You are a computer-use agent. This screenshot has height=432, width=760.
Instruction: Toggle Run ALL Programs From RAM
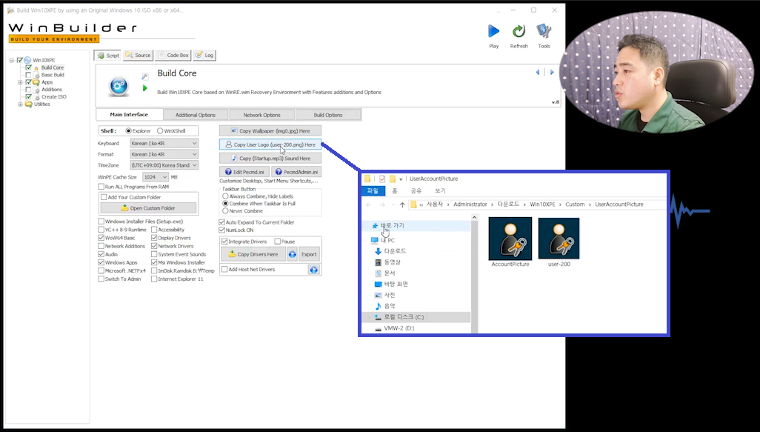pos(101,187)
